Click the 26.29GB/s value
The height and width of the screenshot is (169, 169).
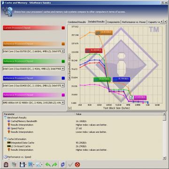81,146
